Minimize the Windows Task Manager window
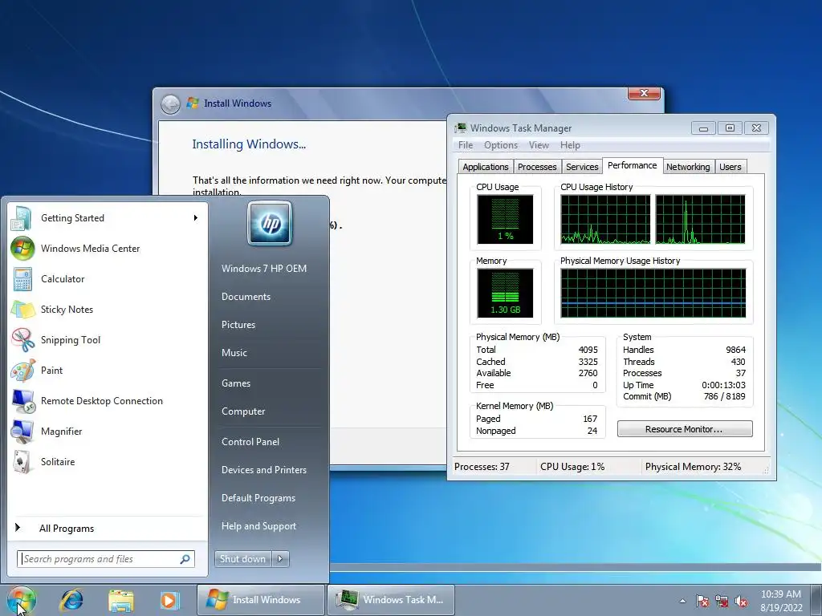Viewport: 822px width, 616px height. 703,128
